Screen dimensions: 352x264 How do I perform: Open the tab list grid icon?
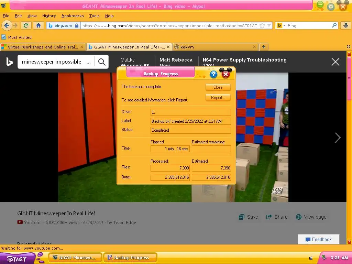[x=349, y=47]
